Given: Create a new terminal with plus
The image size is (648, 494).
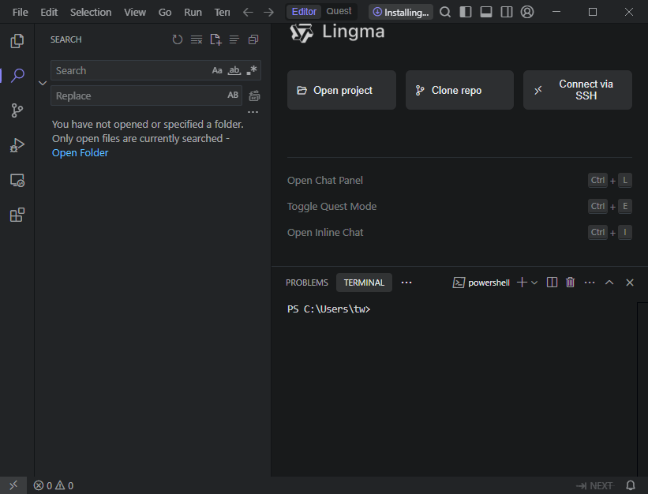Looking at the screenshot, I should [522, 283].
